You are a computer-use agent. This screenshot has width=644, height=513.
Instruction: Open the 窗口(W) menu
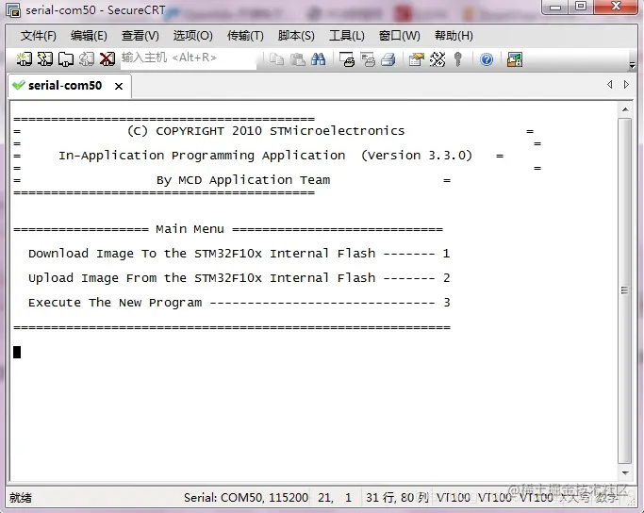coord(399,36)
